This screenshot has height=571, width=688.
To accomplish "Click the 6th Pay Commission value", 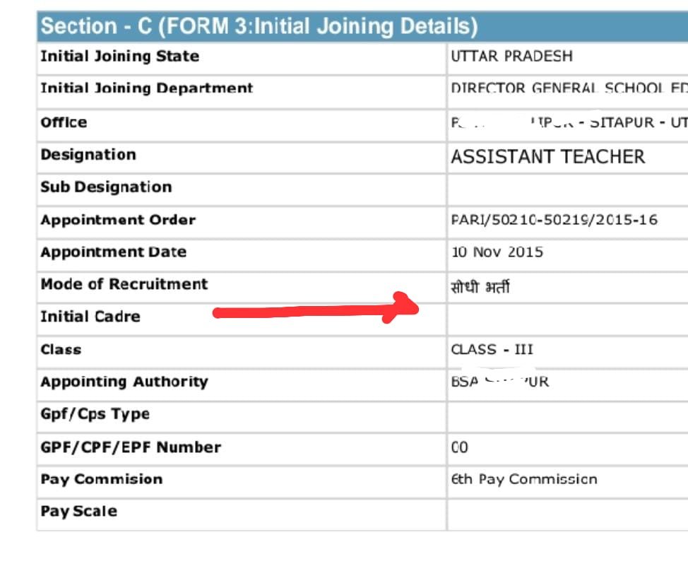I will click(x=524, y=479).
